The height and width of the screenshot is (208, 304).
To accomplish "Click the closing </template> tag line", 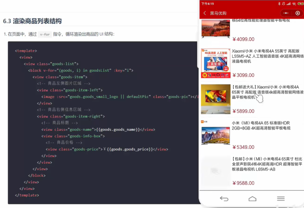I will pyautogui.click(x=27, y=195).
